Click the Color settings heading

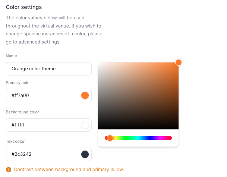tap(24, 7)
